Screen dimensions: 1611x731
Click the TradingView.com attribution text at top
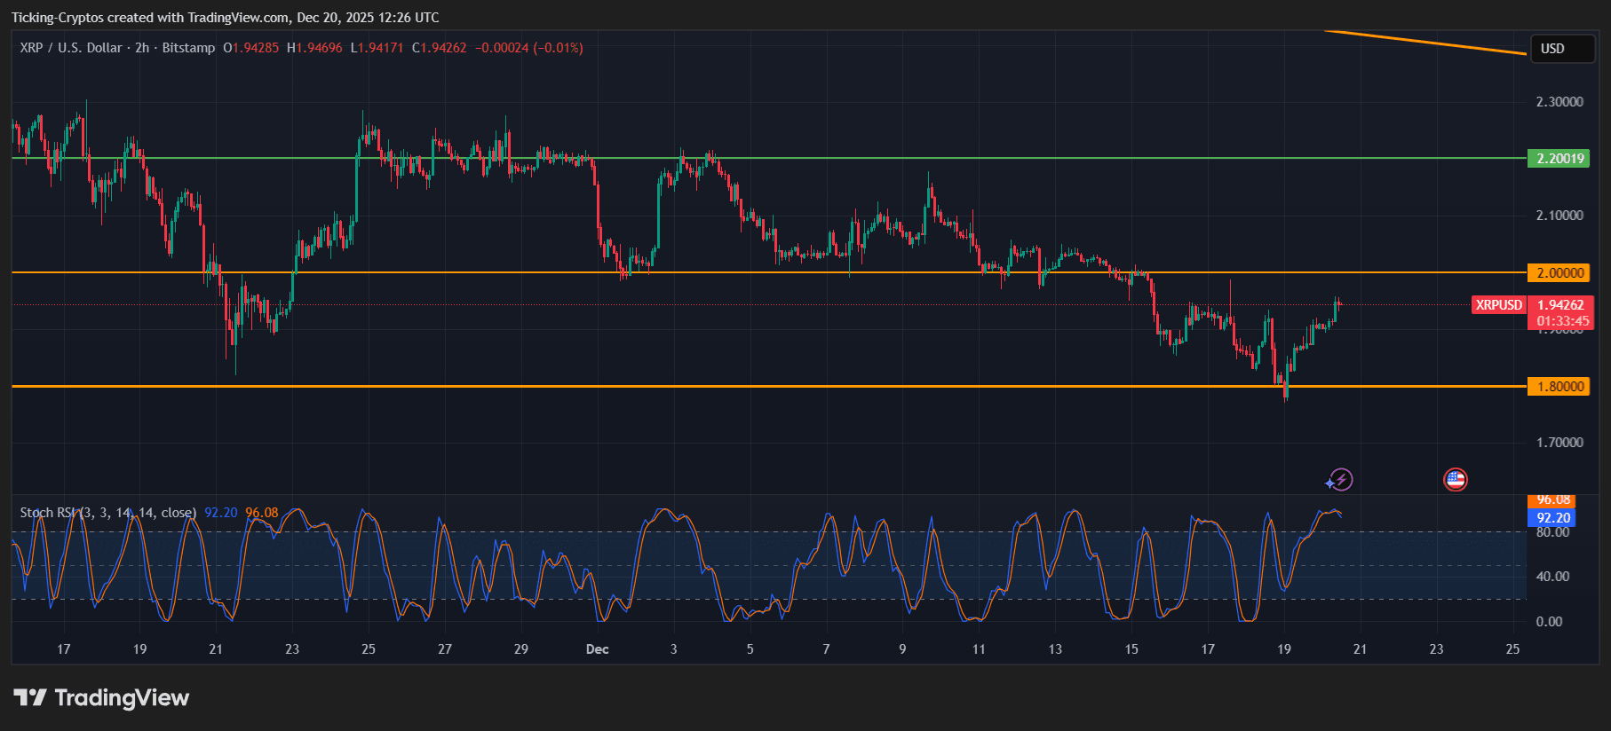point(226,18)
